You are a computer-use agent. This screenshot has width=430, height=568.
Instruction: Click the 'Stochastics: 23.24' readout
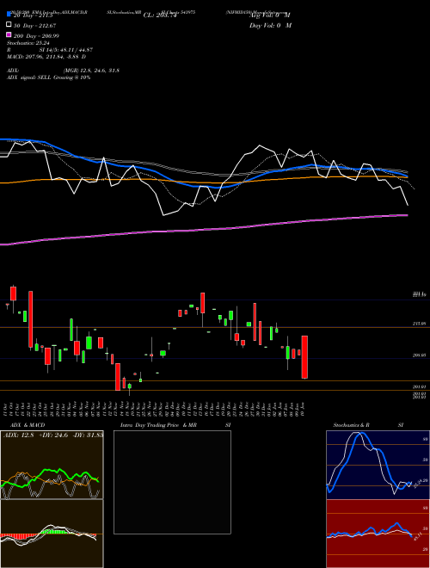click(28, 43)
